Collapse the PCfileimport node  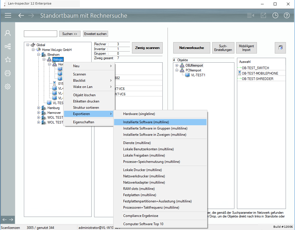coord(177,70)
